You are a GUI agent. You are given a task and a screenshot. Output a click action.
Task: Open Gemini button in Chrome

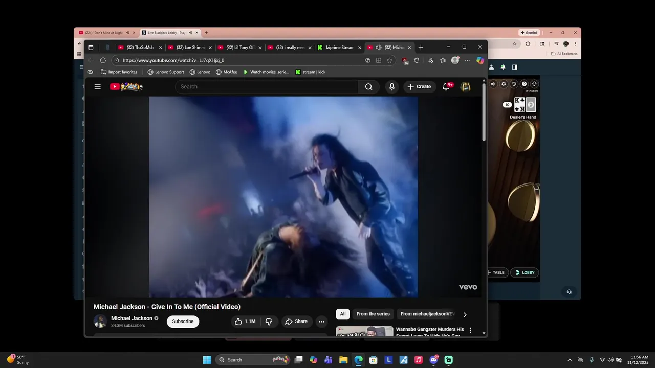pos(529,33)
